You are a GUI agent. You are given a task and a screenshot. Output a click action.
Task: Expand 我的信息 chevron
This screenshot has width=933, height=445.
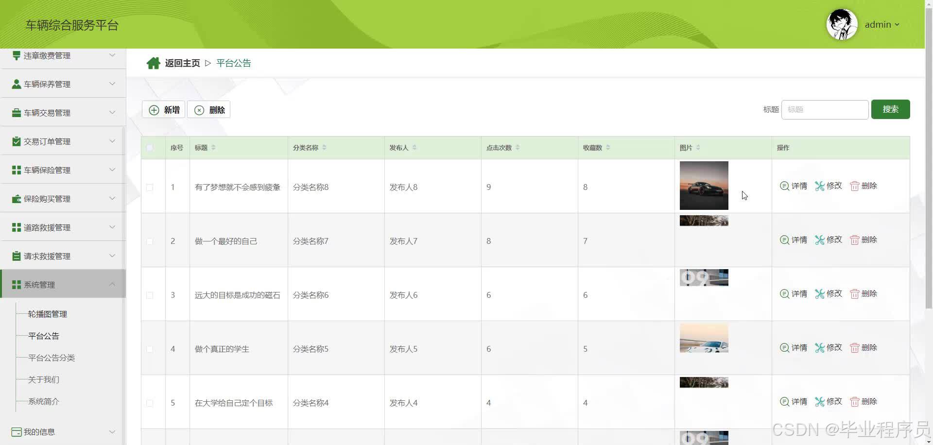click(x=112, y=431)
